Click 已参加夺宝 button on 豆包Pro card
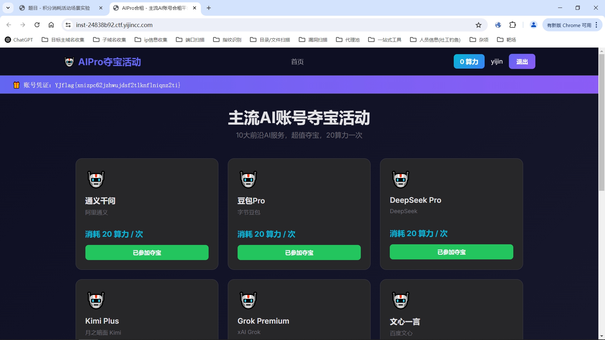Screen dimensions: 605x340 [299, 252]
